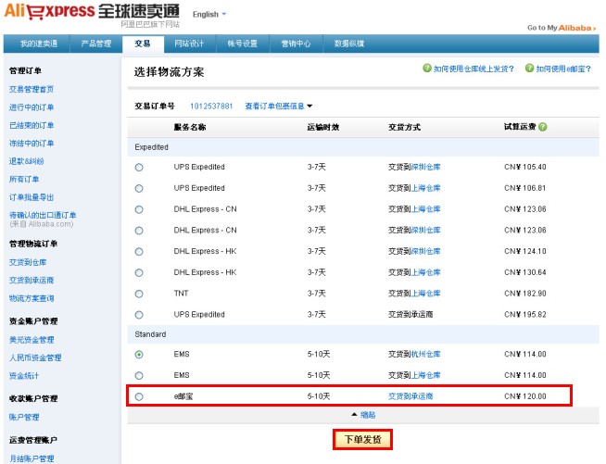Open 退款&纠纷 in sidebar

click(26, 161)
